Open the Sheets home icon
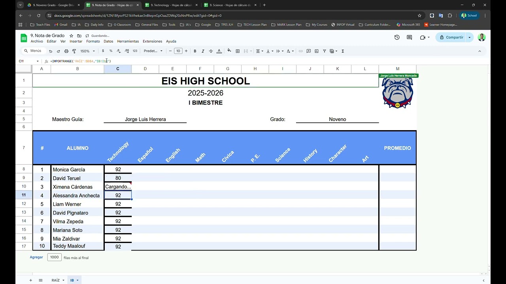 click(x=24, y=38)
